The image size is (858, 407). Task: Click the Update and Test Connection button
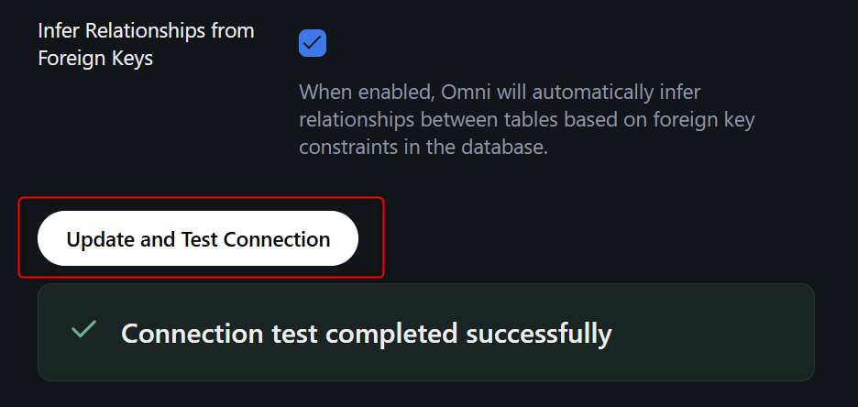[x=198, y=239]
